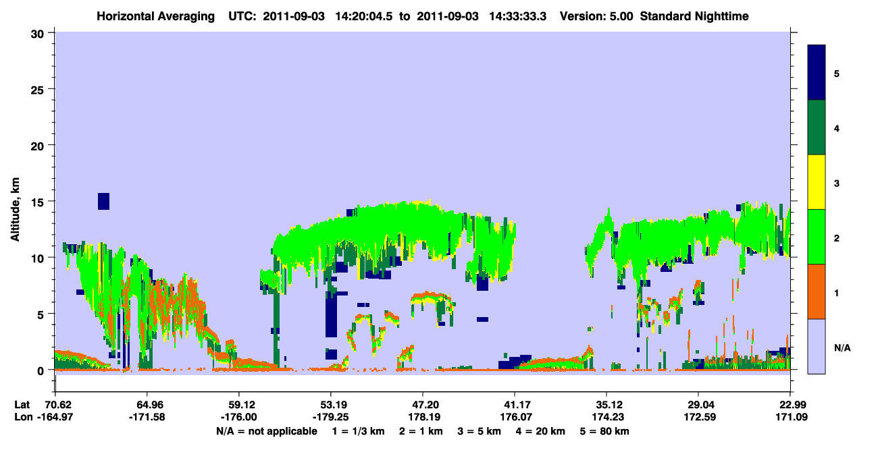Click the '3 = 5 km' legend text
Image resolution: width=878 pixels, height=450 pixels.
point(480,431)
